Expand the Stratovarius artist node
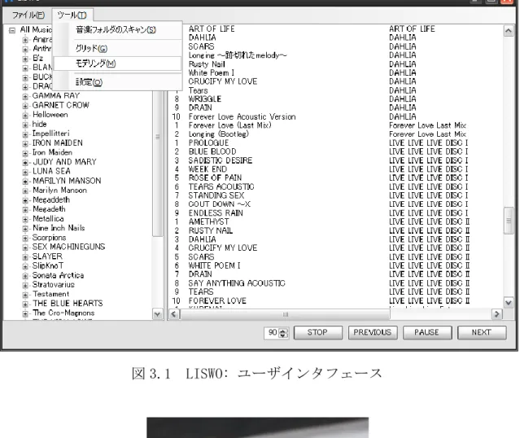 25,286
